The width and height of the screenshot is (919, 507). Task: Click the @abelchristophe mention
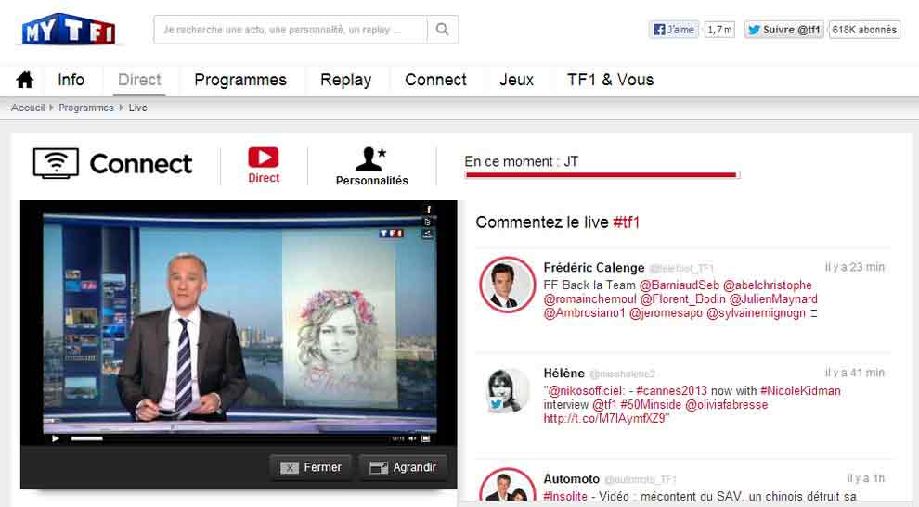768,285
